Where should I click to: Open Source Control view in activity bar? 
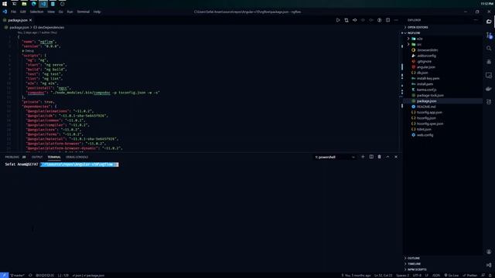(489, 35)
